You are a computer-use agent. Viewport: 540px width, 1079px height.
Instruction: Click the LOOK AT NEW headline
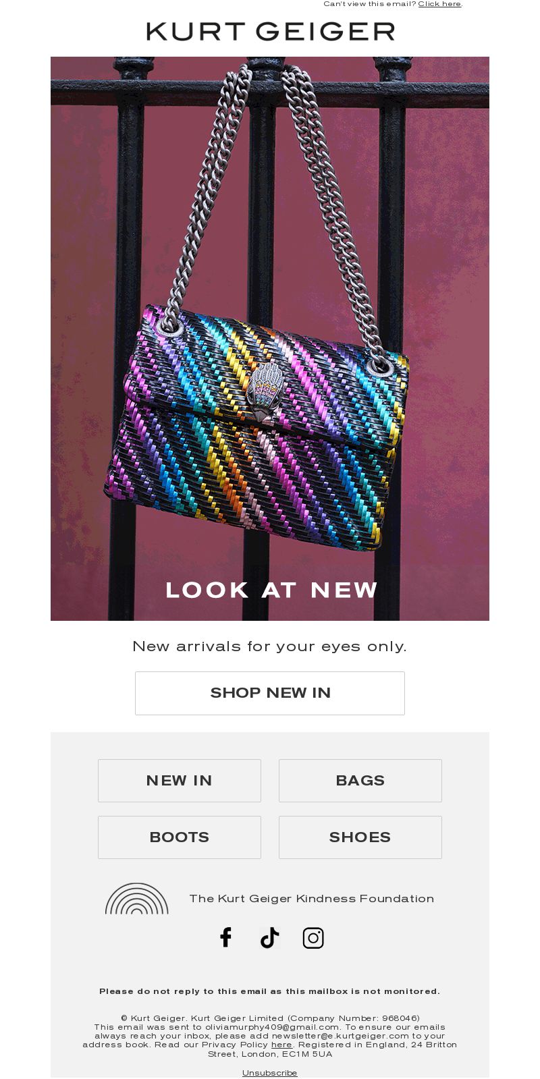pyautogui.click(x=271, y=590)
